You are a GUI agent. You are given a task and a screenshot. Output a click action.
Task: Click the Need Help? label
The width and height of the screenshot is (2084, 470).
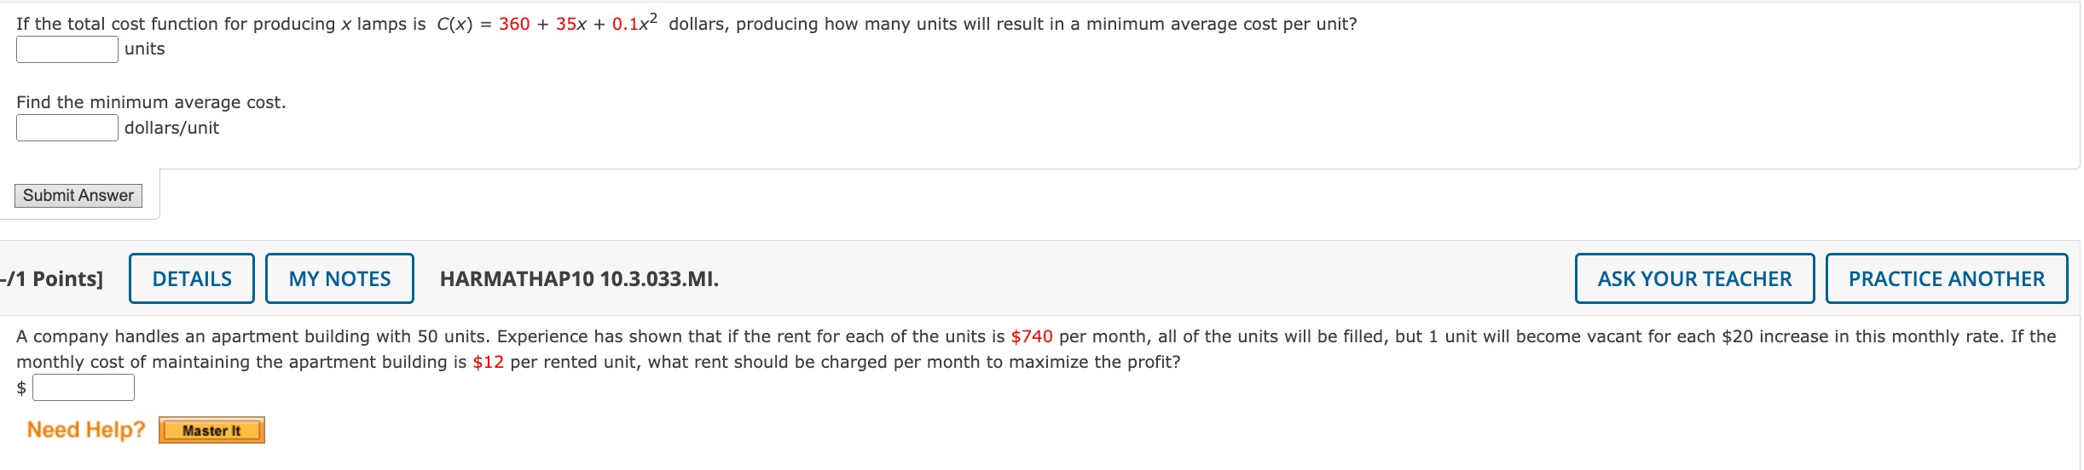point(86,430)
